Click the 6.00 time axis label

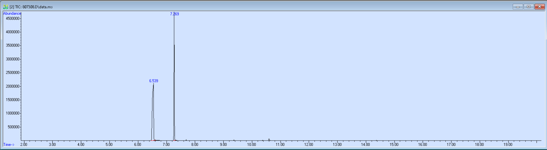point(138,144)
